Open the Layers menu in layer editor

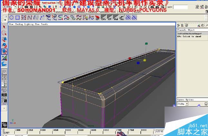click(181, 99)
